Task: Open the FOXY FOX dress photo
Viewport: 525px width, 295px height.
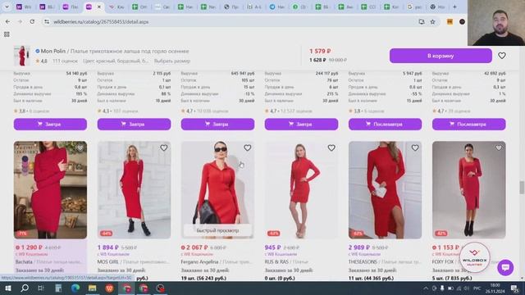Action: click(x=468, y=190)
